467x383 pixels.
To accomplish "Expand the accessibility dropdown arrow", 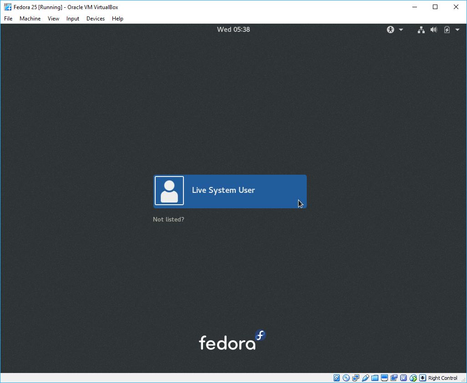I will click(401, 30).
